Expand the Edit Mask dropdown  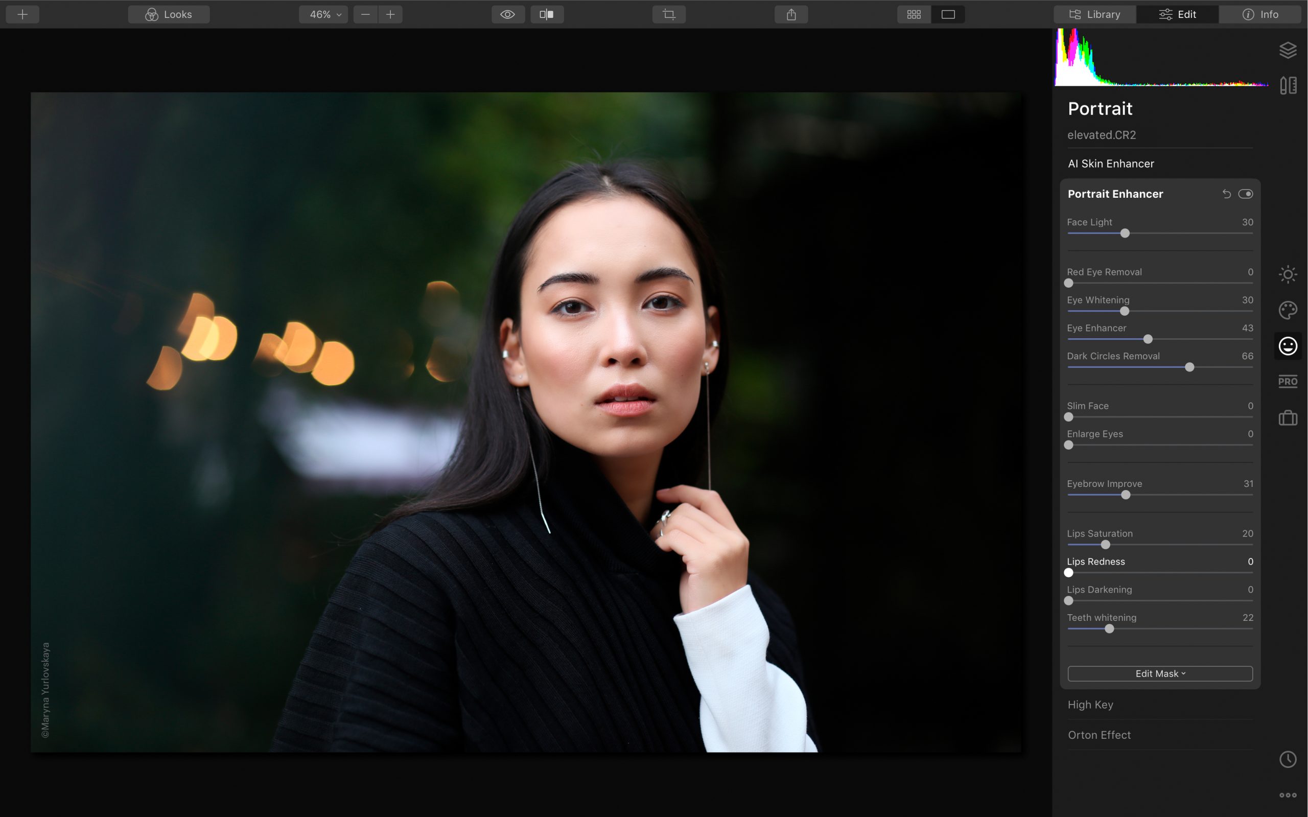1159,673
